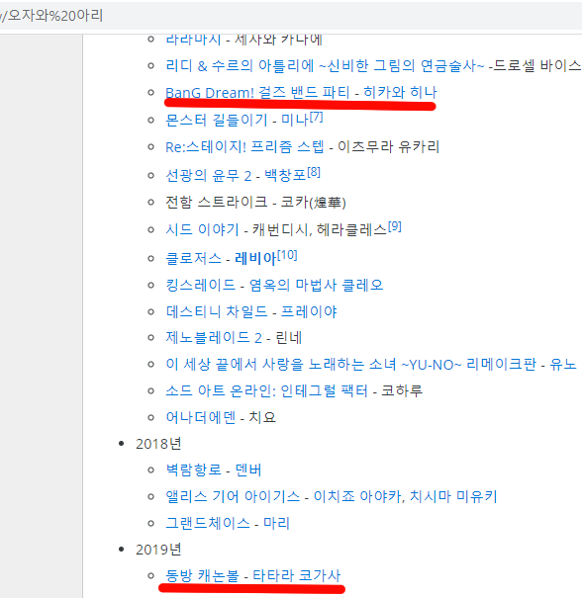The height and width of the screenshot is (598, 582).
Task: Open the 염옥의 마법사 클레오 link
Action: [x=316, y=286]
